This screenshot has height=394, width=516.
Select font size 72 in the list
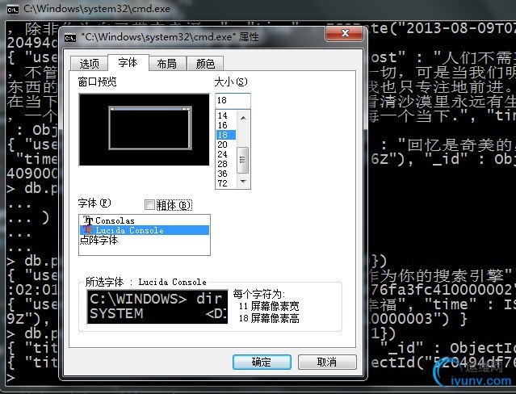[x=226, y=183]
